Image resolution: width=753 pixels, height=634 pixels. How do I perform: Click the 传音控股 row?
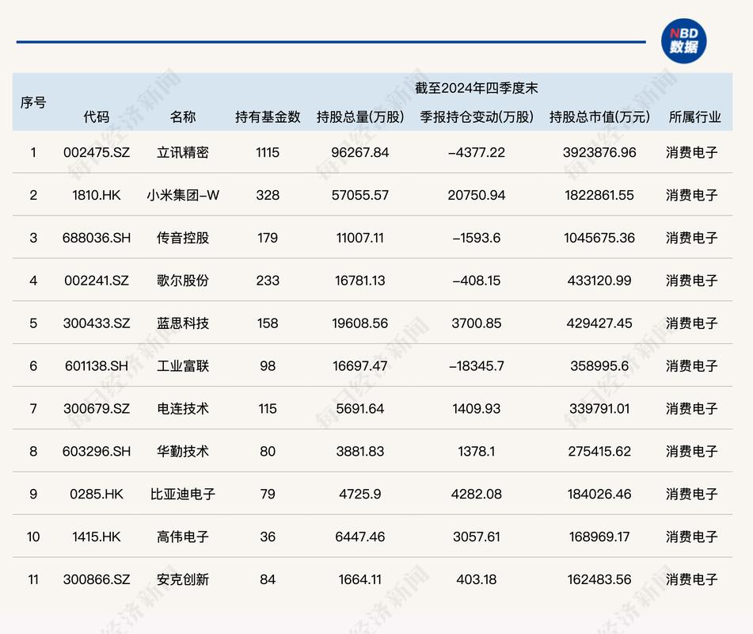coord(183,238)
